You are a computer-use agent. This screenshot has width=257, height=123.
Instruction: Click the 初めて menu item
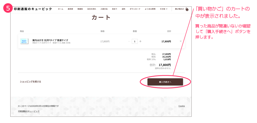tap(114, 9)
